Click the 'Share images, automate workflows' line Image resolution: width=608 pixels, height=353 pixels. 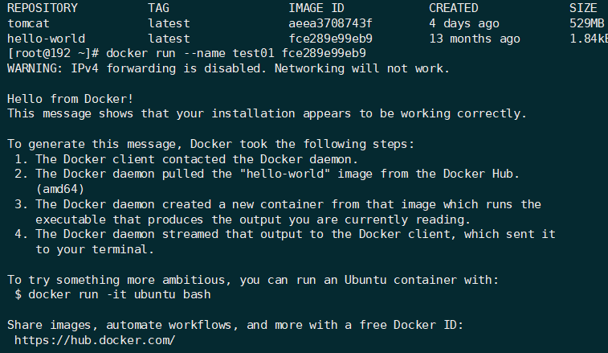coord(235,325)
